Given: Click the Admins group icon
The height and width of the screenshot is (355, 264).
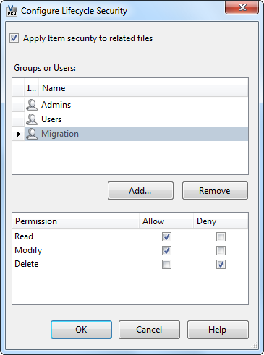Looking at the screenshot, I should point(32,105).
